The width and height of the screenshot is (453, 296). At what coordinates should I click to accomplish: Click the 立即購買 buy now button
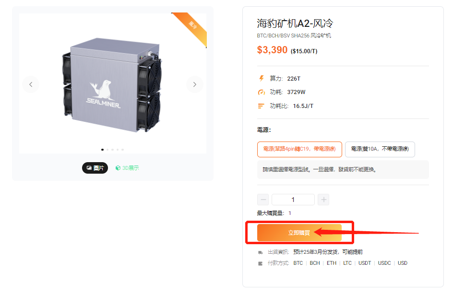tap(299, 233)
